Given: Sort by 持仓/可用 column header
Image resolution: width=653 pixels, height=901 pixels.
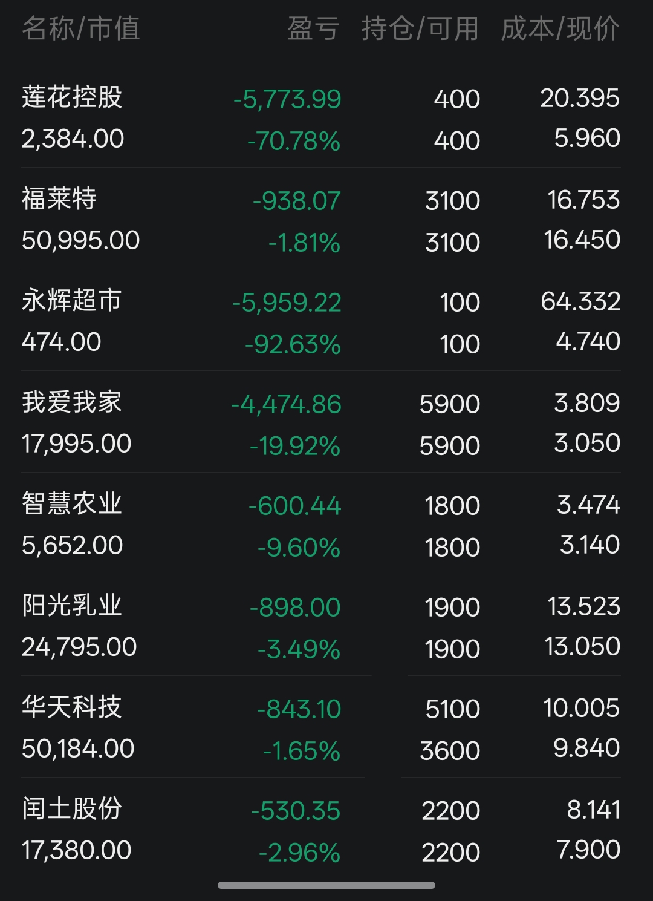Looking at the screenshot, I should (420, 28).
